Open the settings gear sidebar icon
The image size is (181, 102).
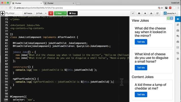pyautogui.click(x=178, y=59)
